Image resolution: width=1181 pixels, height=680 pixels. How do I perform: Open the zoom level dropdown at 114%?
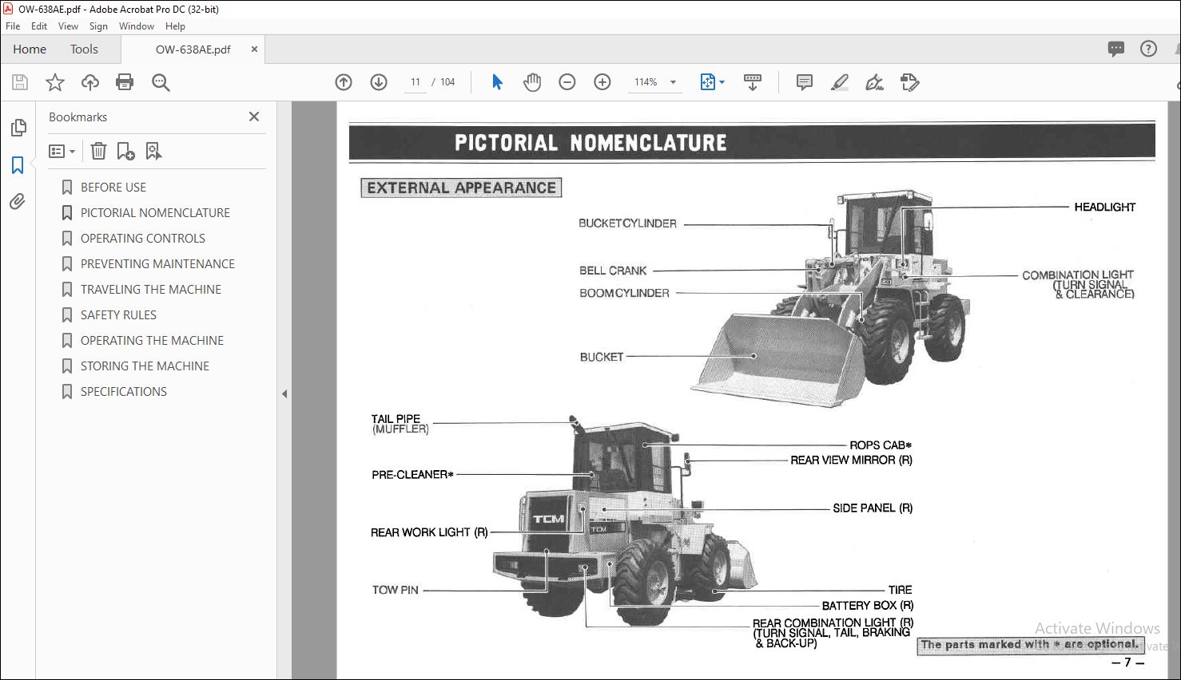(673, 82)
